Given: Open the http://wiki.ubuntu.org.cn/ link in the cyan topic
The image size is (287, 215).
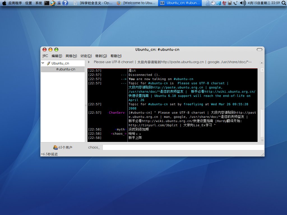Looking at the screenshot, I should (230, 92).
